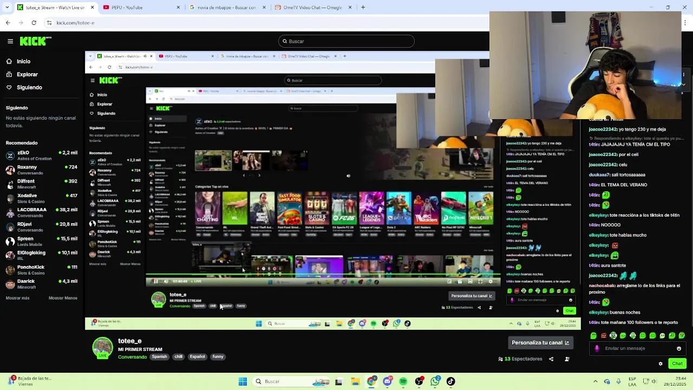The width and height of the screenshot is (693, 390).
Task: Open the Kick hamburger menu
Action: tap(10, 41)
